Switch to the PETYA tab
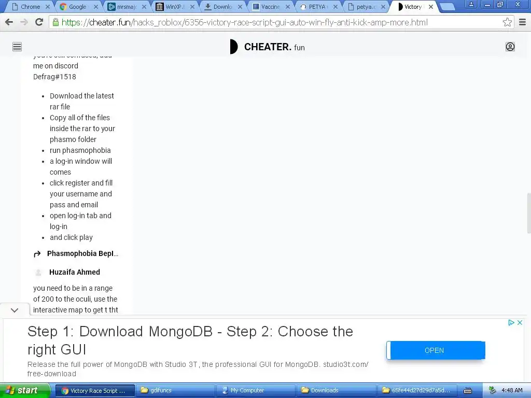Screen dimensions: 531x398 click(318, 7)
